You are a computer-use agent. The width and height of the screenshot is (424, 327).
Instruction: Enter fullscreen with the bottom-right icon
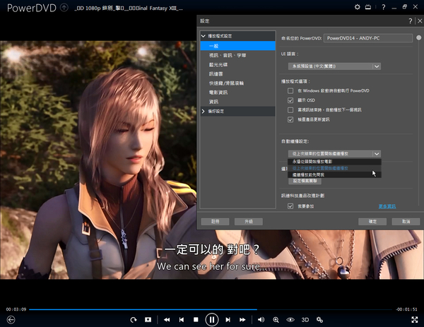(413, 320)
